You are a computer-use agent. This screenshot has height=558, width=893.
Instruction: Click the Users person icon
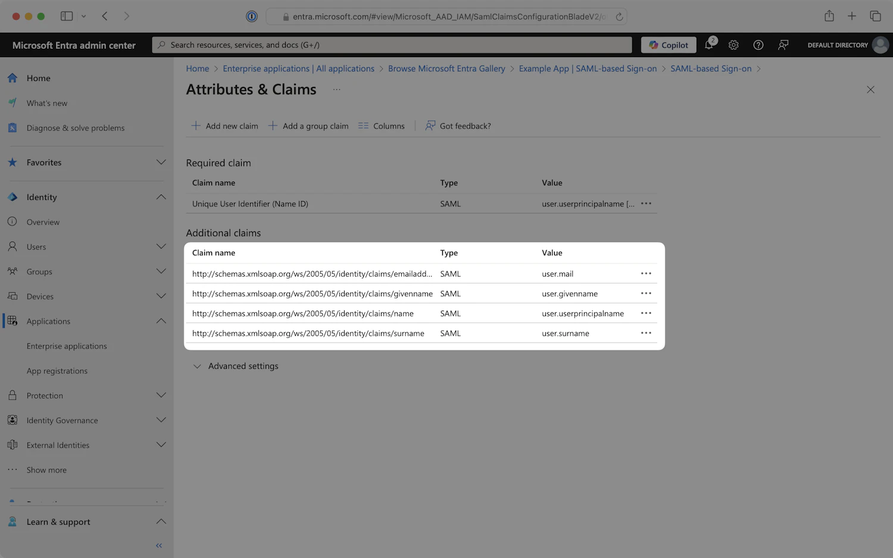point(13,246)
